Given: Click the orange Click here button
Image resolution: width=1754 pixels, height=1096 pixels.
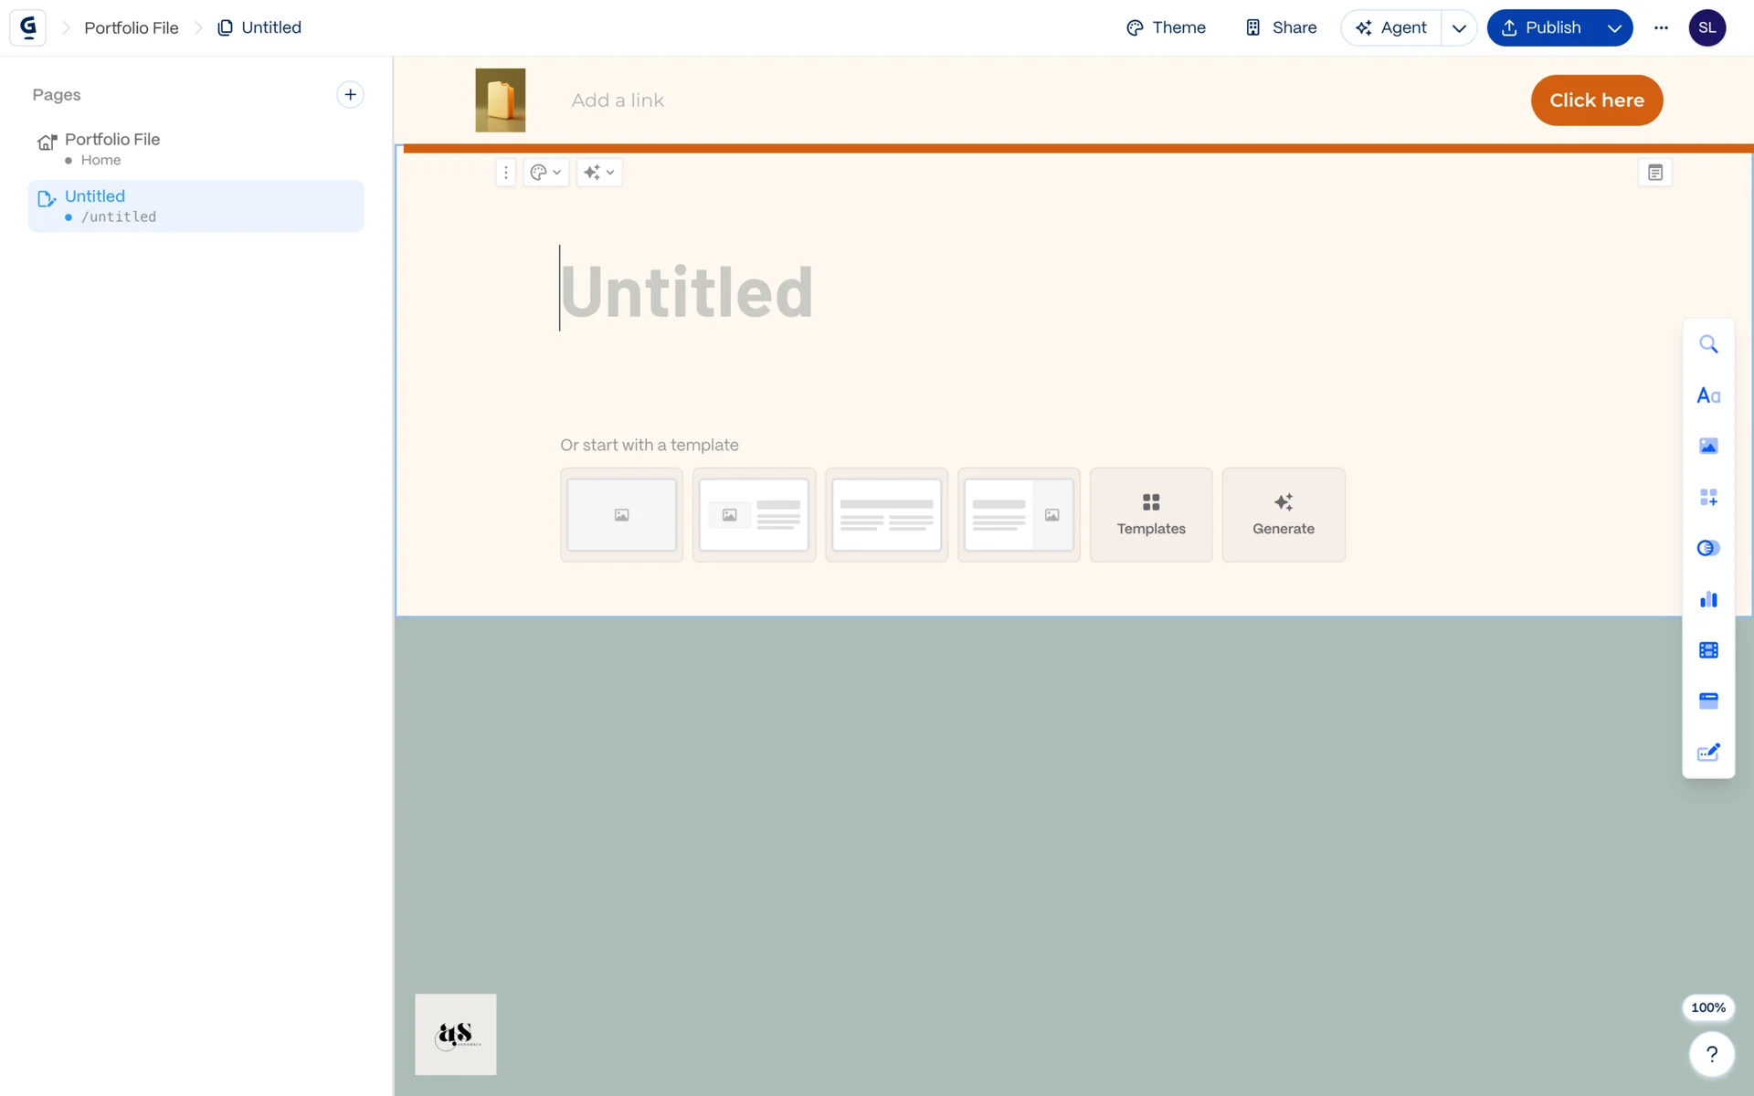Looking at the screenshot, I should [x=1596, y=100].
